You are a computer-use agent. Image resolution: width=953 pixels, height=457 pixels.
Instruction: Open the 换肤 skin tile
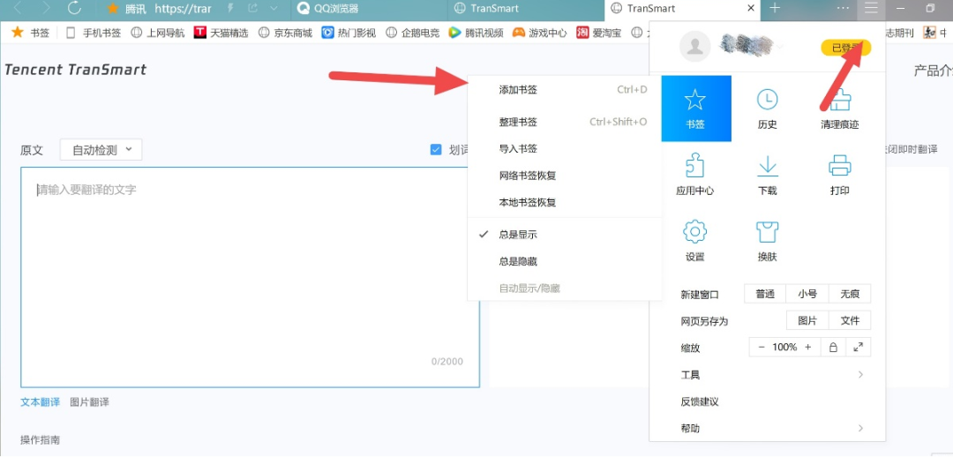pyautogui.click(x=767, y=241)
